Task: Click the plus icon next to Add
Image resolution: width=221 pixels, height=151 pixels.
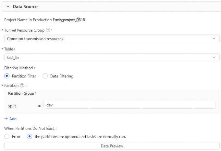Action: point(6,119)
